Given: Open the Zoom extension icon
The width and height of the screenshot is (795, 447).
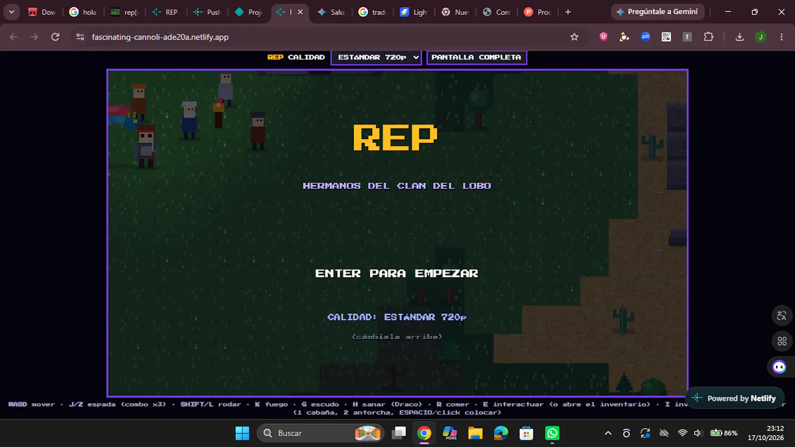Looking at the screenshot, I should (x=645, y=37).
